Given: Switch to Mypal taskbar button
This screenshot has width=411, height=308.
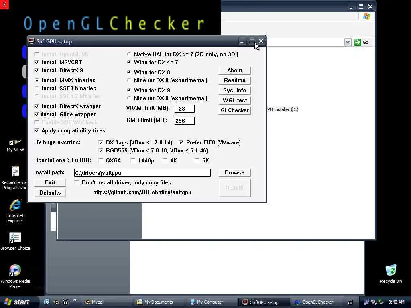Looking at the screenshot, I should click(x=106, y=302).
